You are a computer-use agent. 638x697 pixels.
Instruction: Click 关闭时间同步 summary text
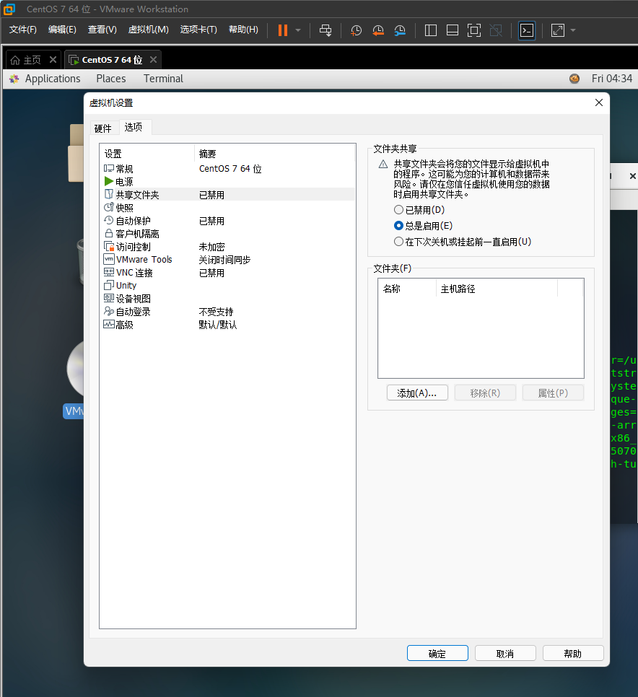click(224, 260)
